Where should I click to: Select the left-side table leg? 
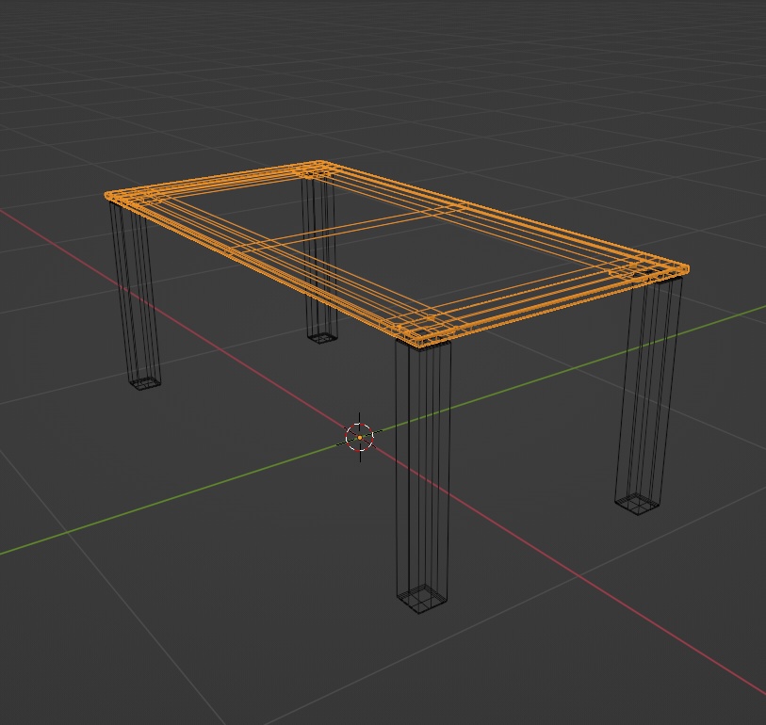[136, 296]
